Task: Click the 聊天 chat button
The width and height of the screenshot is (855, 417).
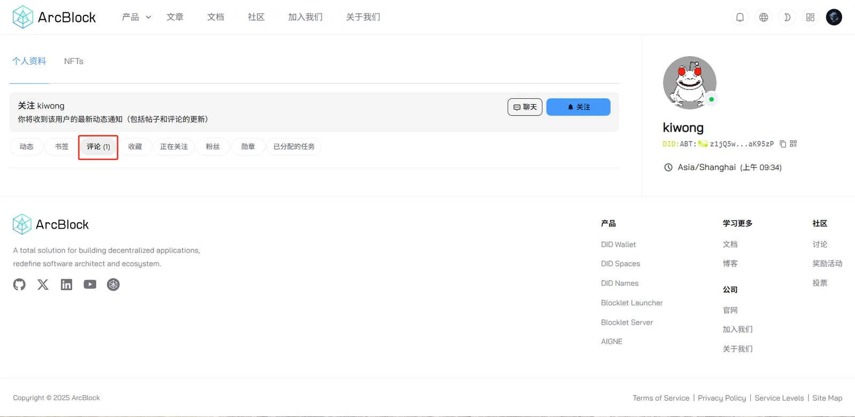Action: point(525,107)
